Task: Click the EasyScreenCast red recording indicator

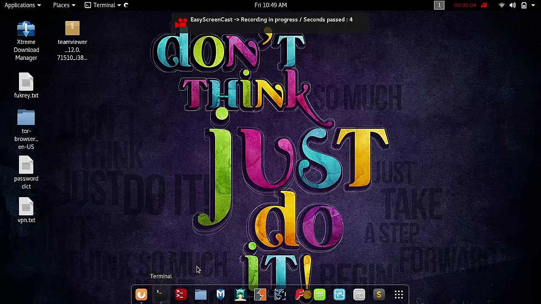Action: [x=484, y=5]
